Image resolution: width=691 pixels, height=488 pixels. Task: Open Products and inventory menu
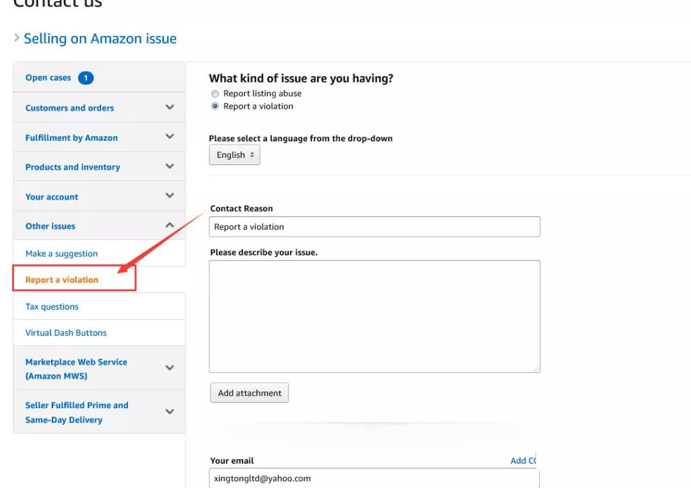[x=73, y=167]
